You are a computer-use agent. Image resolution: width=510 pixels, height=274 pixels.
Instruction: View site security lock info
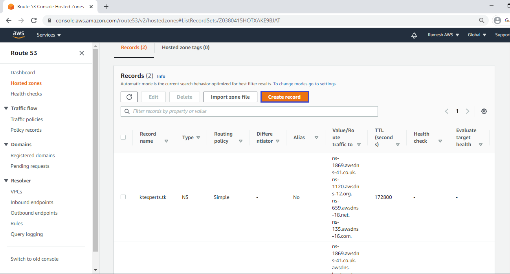pos(50,20)
